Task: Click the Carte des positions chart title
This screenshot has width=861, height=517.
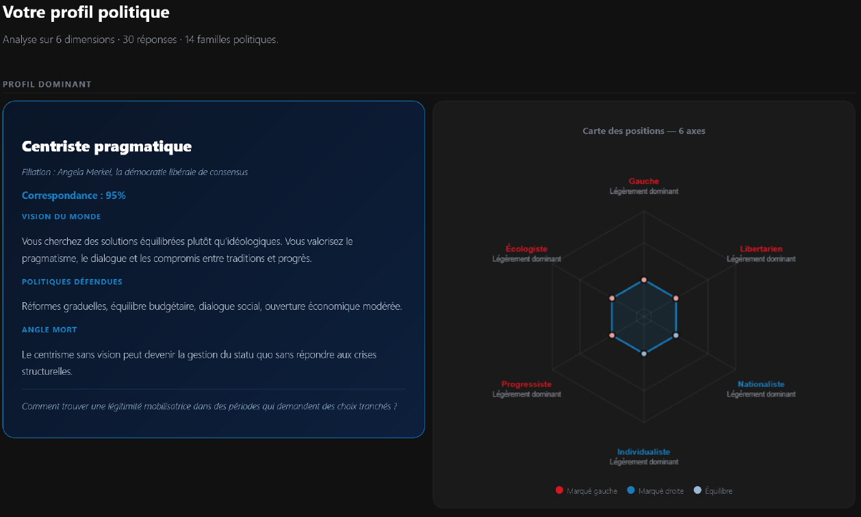Action: [x=643, y=131]
